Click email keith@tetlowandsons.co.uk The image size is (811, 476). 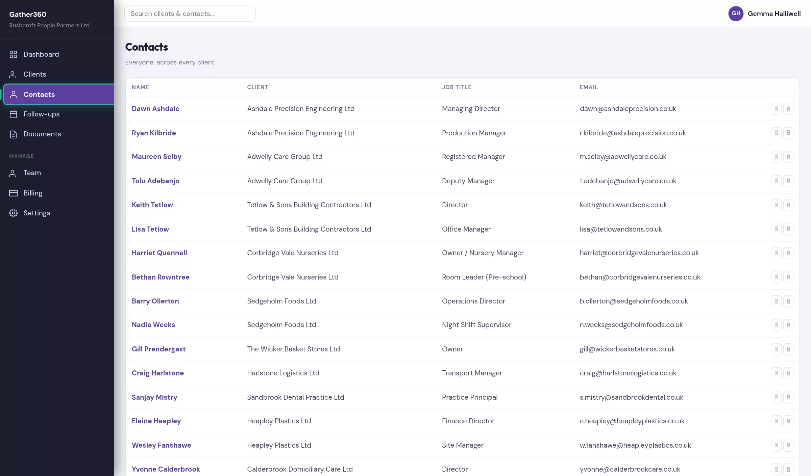623,205
